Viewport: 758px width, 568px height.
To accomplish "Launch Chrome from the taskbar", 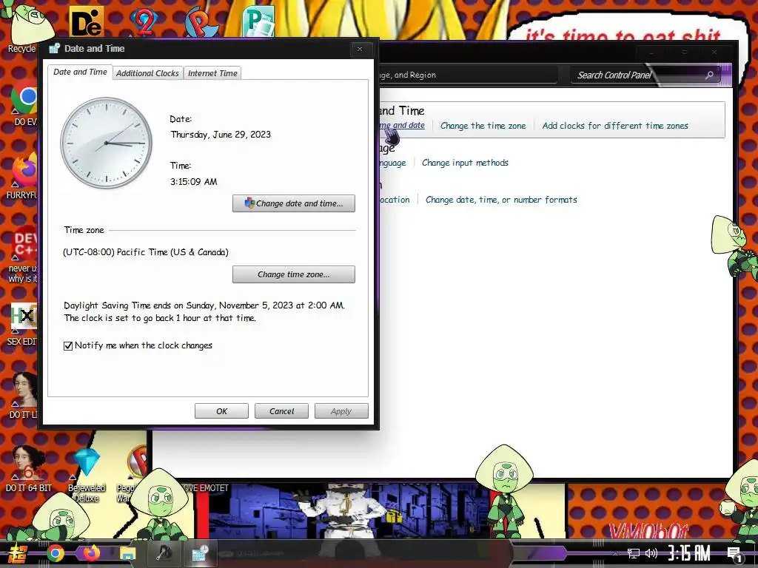I will click(55, 553).
